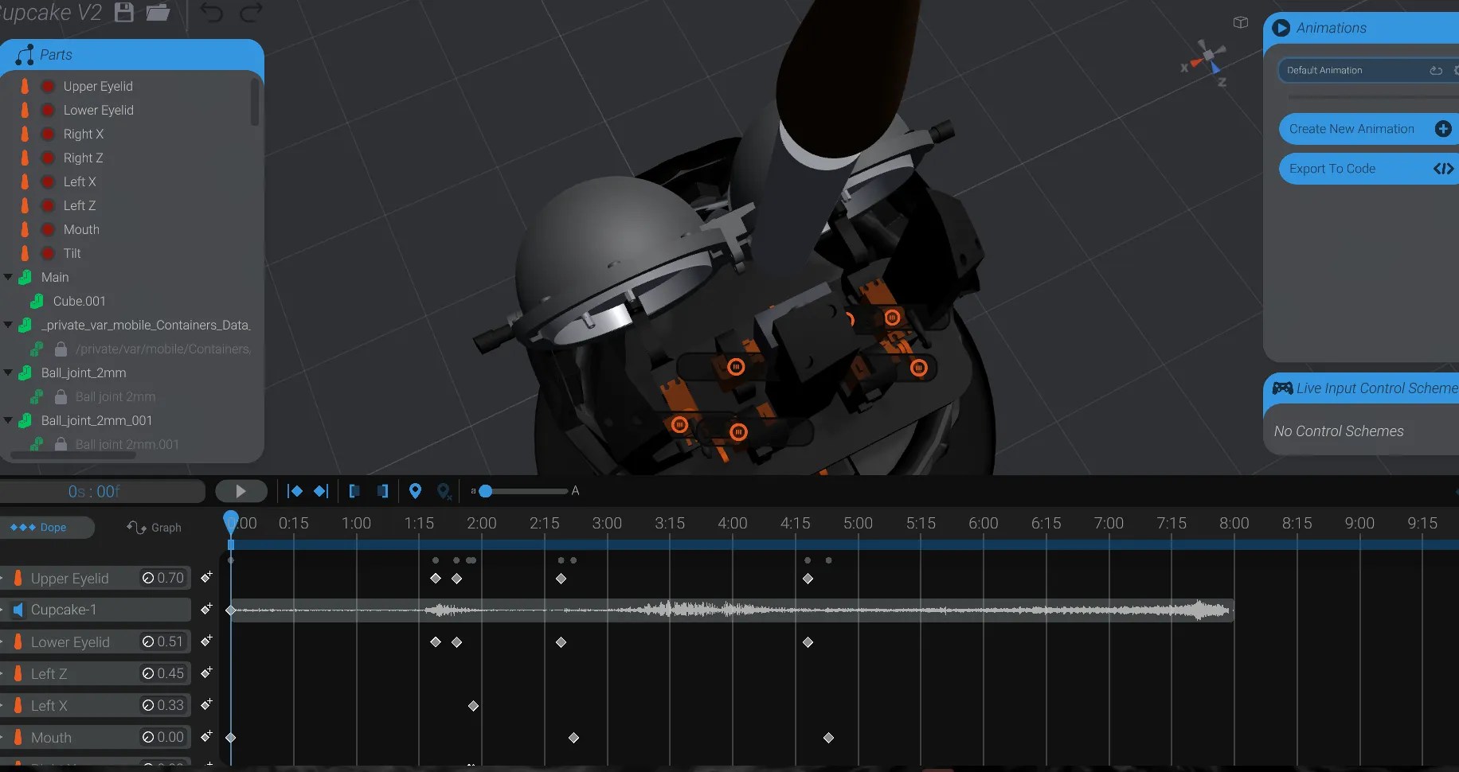Viewport: 1459px width, 772px height.
Task: Toggle loop on Default Animation
Action: coord(1436,70)
